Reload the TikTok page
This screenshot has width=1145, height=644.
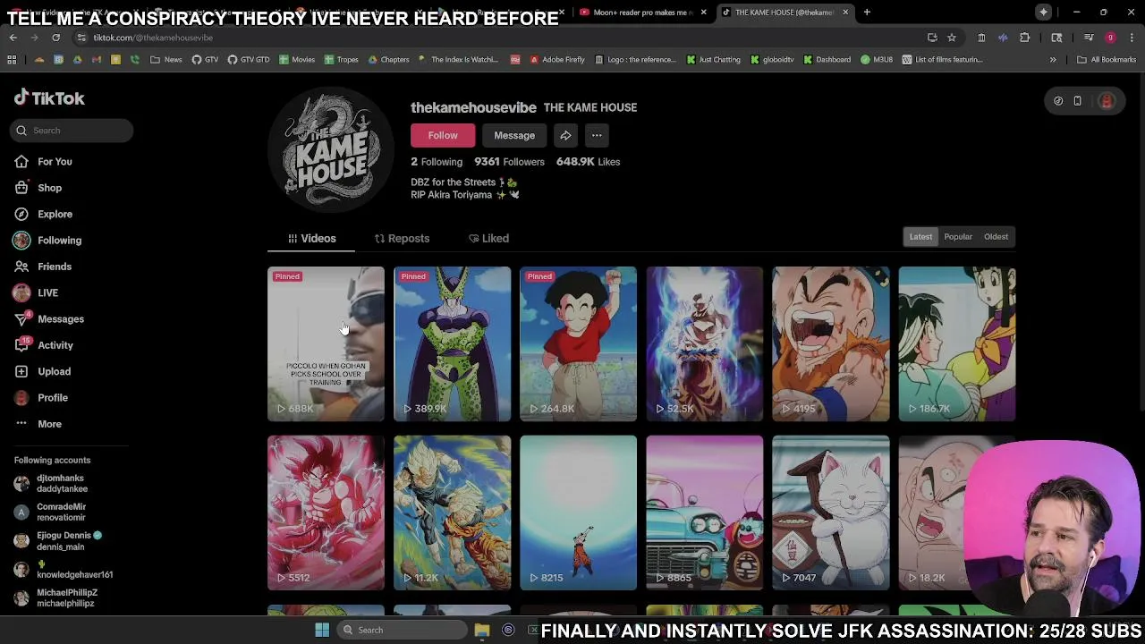tap(55, 38)
